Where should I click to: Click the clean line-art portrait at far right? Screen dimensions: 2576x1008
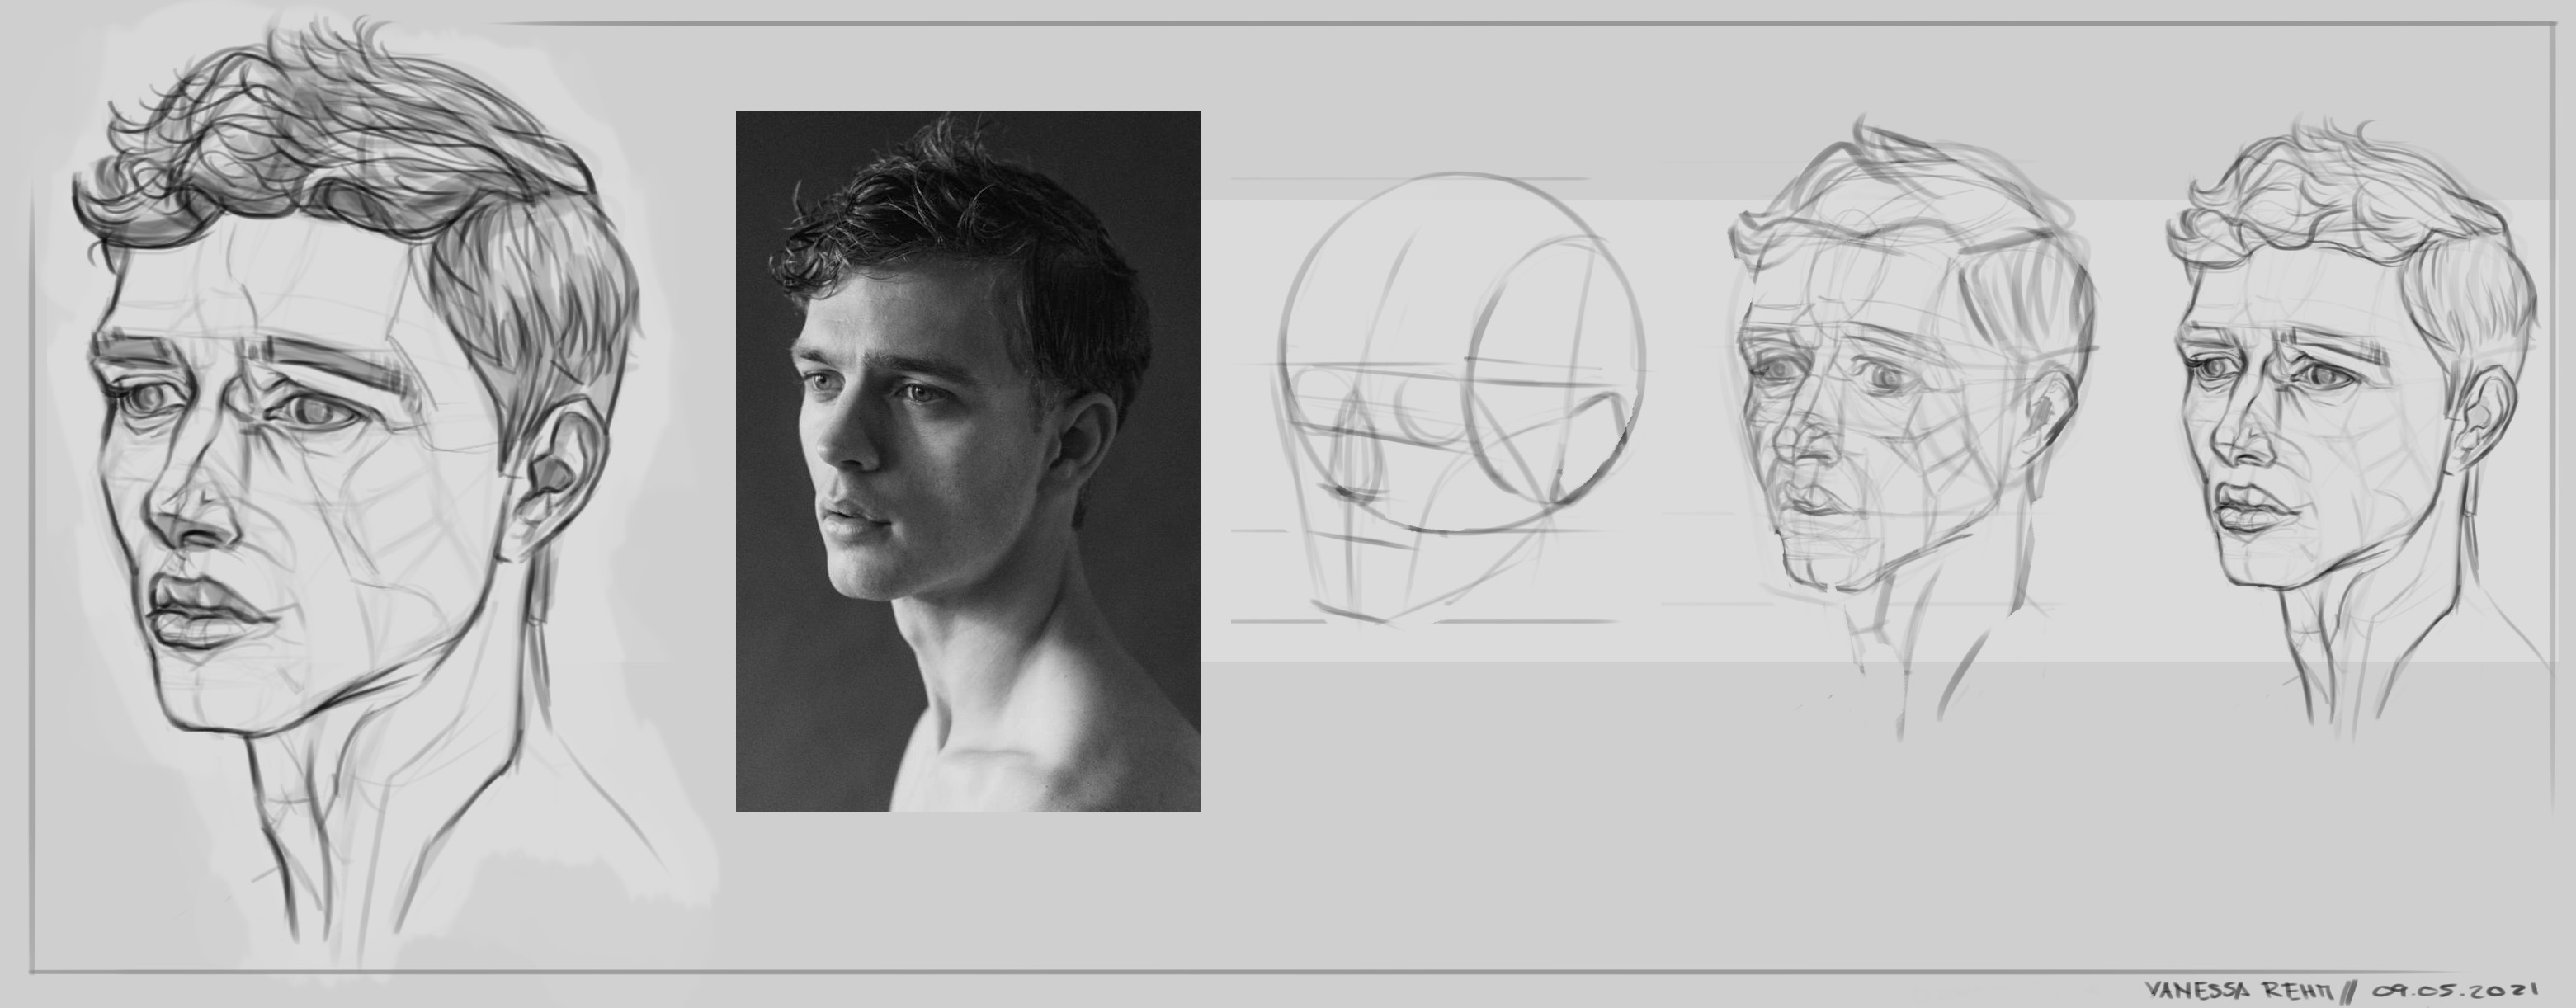click(x=2360, y=430)
